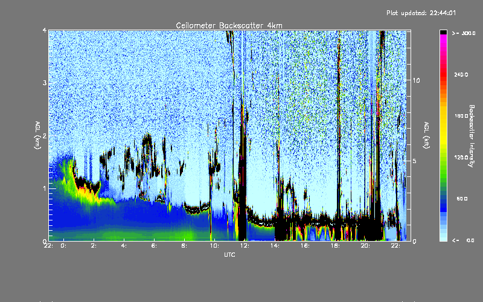
Task: Click the "AGL (kft)" axis label
Action: point(426,135)
